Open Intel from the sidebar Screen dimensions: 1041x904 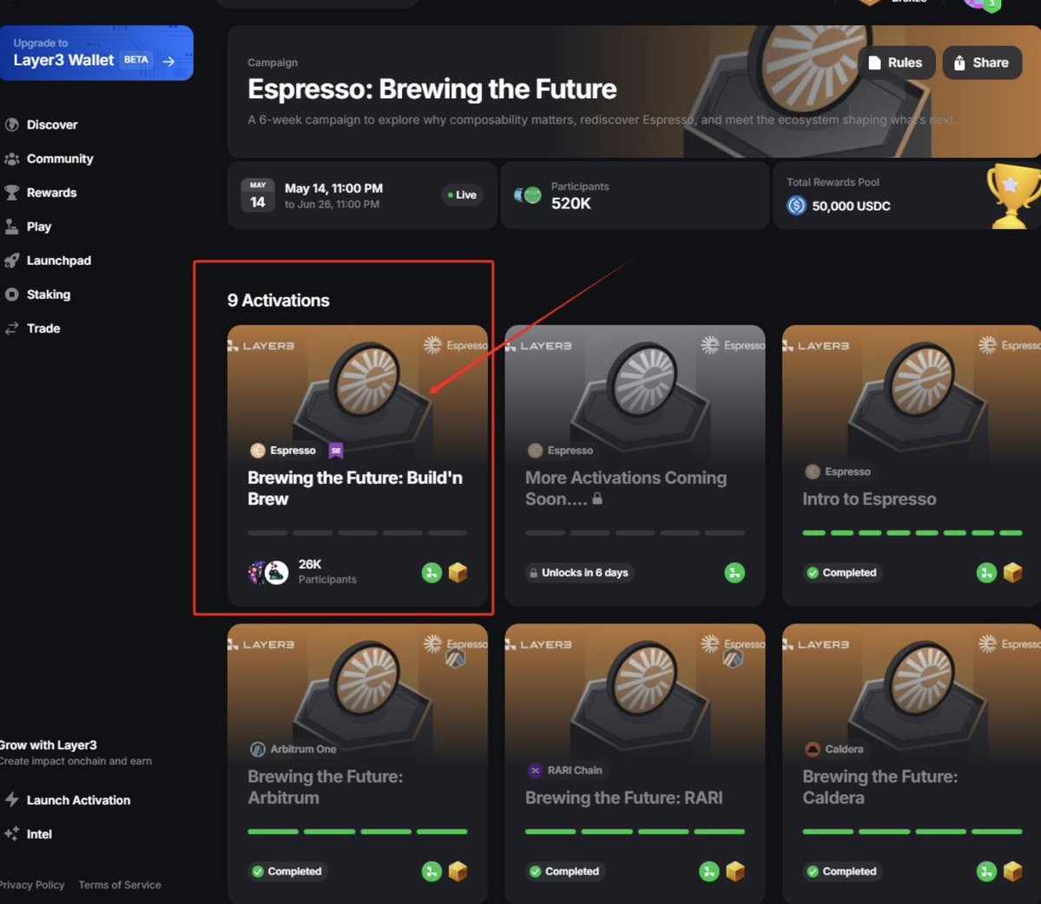coord(39,835)
